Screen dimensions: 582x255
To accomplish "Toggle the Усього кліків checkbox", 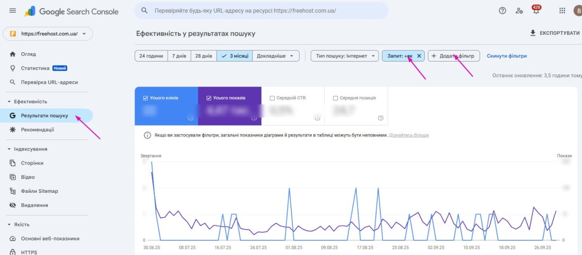I will click(x=145, y=98).
